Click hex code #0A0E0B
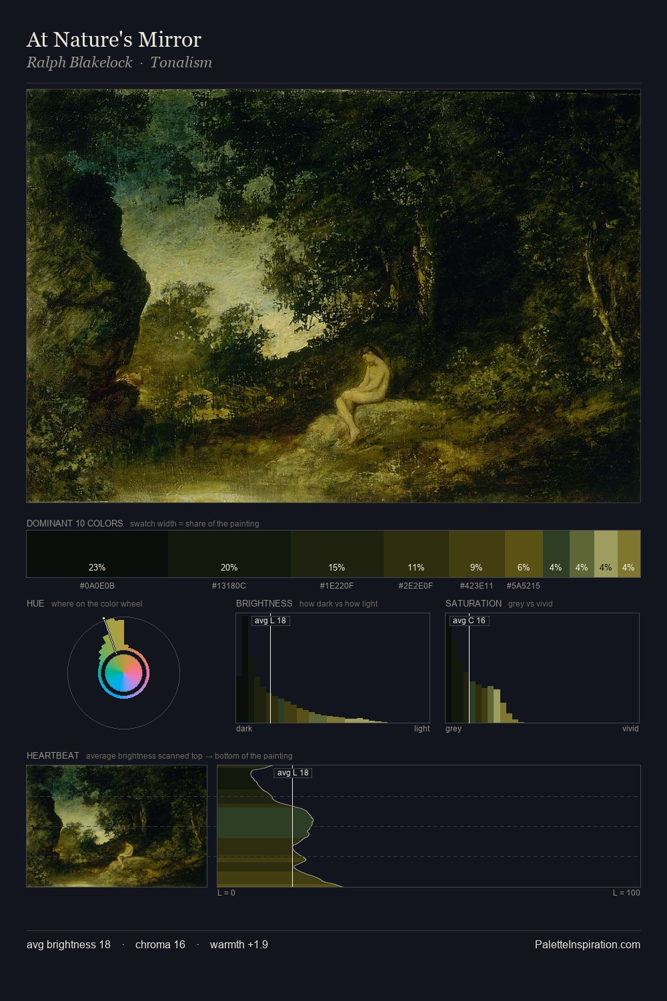667x1001 pixels. 97,586
